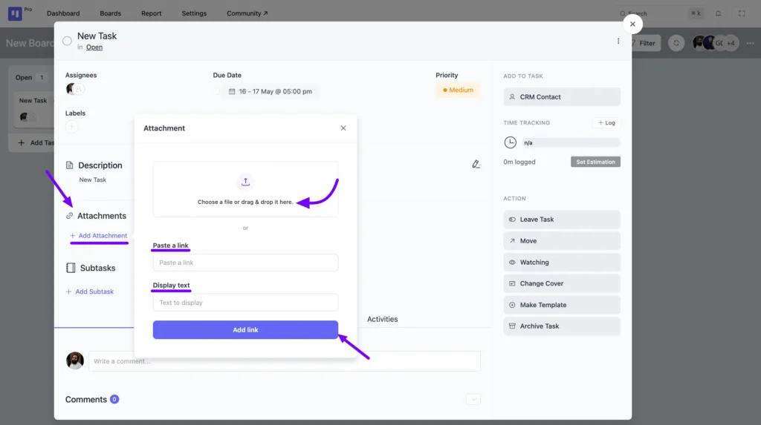Click the notification bell icon
The width and height of the screenshot is (761, 425).
coord(718,13)
